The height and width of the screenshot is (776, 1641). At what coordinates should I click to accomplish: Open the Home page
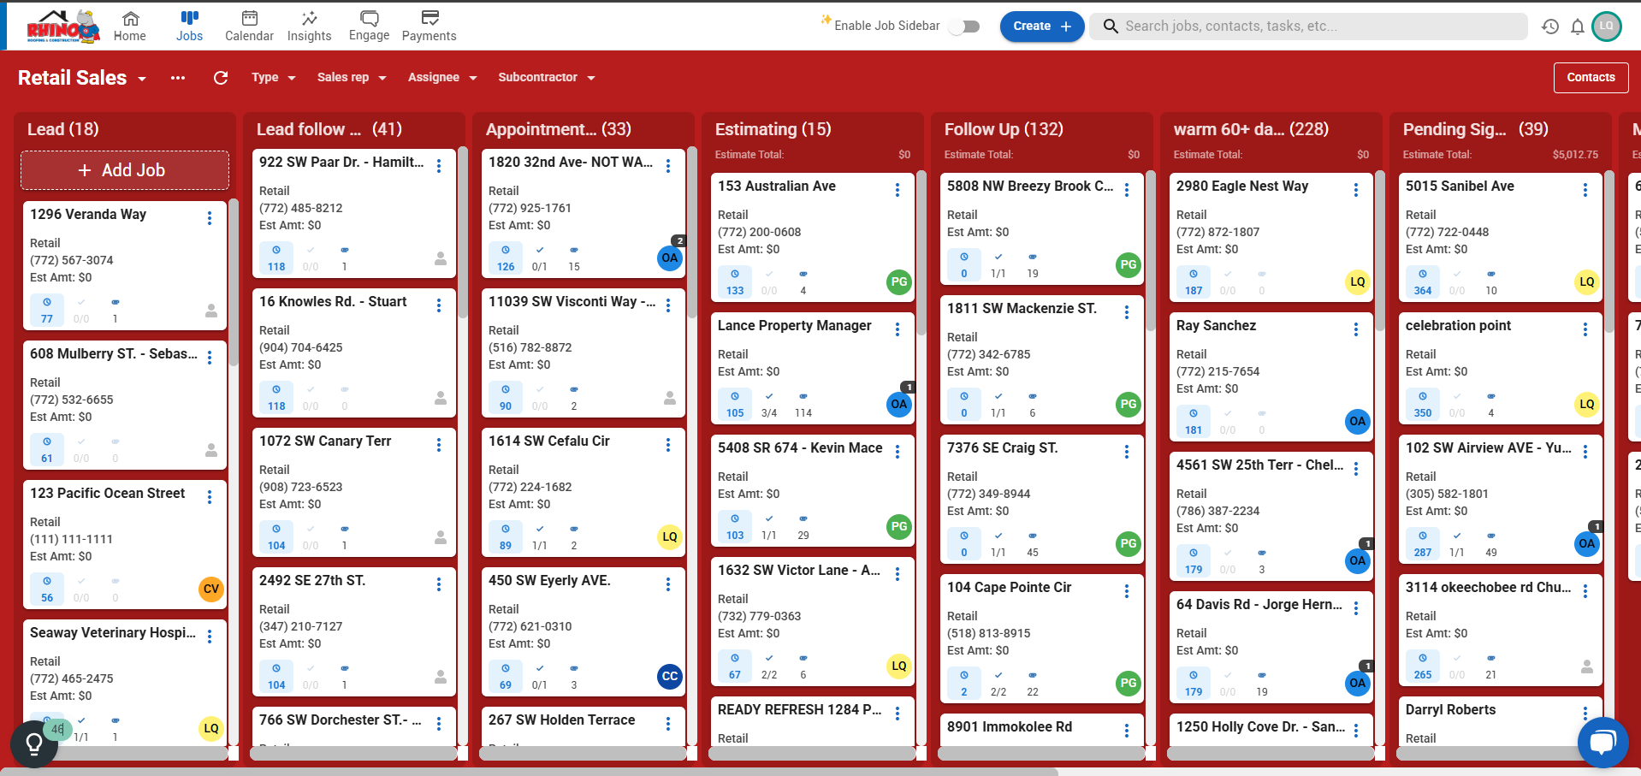[x=130, y=27]
